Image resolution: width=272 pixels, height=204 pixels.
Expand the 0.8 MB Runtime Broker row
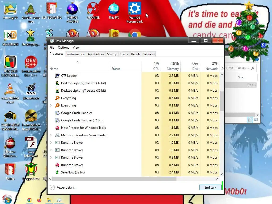51,157
